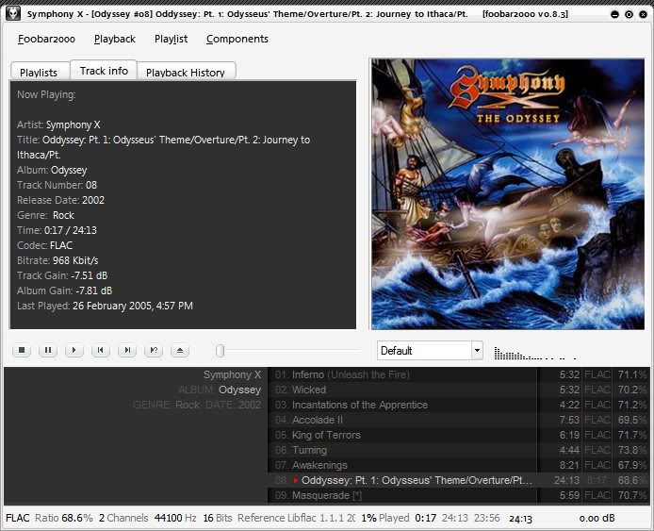Skip to the previous track
Image resolution: width=654 pixels, height=531 pixels.
tap(101, 350)
